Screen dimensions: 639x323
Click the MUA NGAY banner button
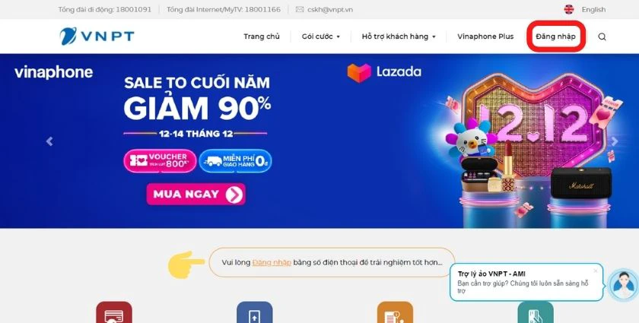[196, 195]
